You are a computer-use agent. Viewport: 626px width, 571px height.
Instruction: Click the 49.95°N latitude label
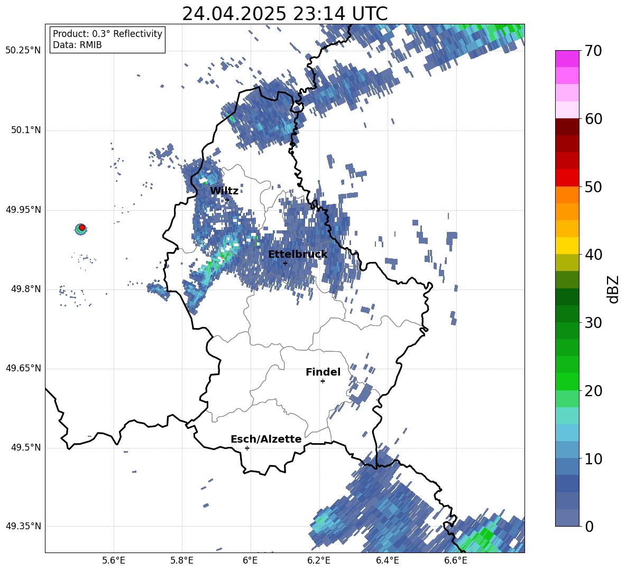coord(23,210)
